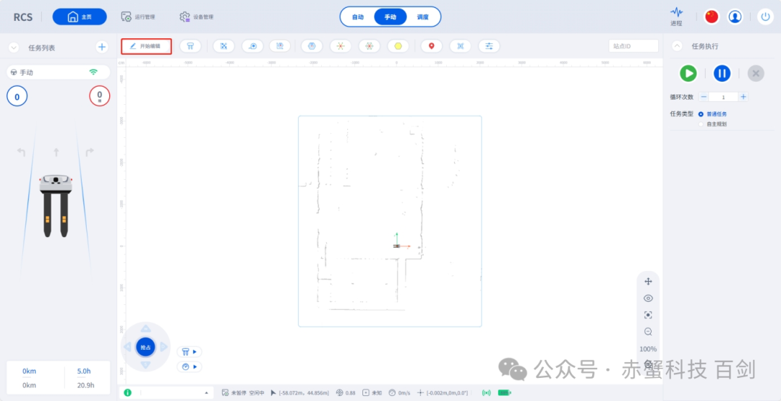The height and width of the screenshot is (401, 781).
Task: Decrease 循环次数 with minus button
Action: coord(704,97)
